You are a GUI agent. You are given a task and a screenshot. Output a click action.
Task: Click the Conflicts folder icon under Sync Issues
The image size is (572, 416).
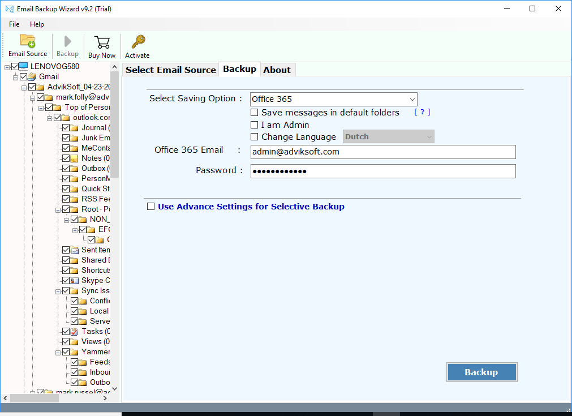[83, 301]
